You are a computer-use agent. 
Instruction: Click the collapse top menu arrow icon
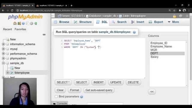(x=187, y=16)
